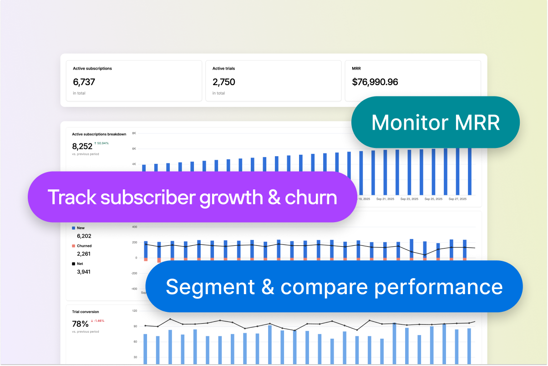548x366 pixels.
Task: Select the Track subscriber growth & churn pill
Action: point(192,197)
